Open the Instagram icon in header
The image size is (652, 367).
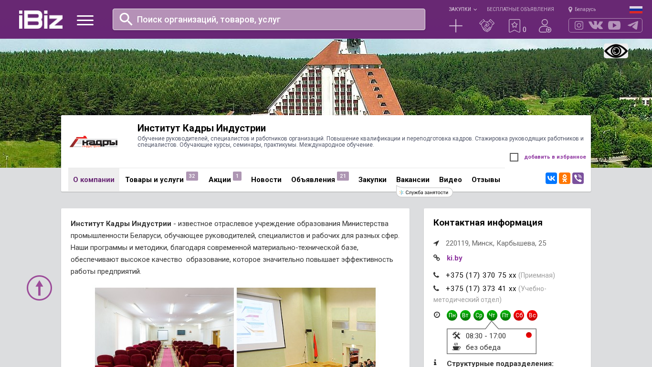(579, 25)
